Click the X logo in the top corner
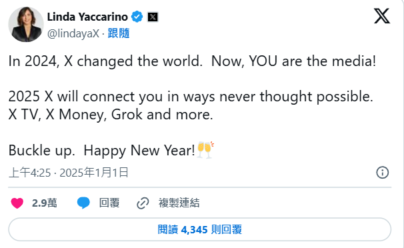This screenshot has height=248, width=404. [x=382, y=16]
